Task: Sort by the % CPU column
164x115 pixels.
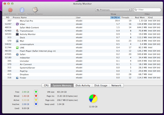Action: 115,17
